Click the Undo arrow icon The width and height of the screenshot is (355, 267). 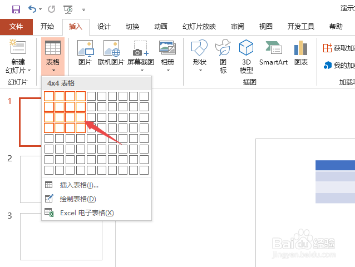pyautogui.click(x=32, y=9)
